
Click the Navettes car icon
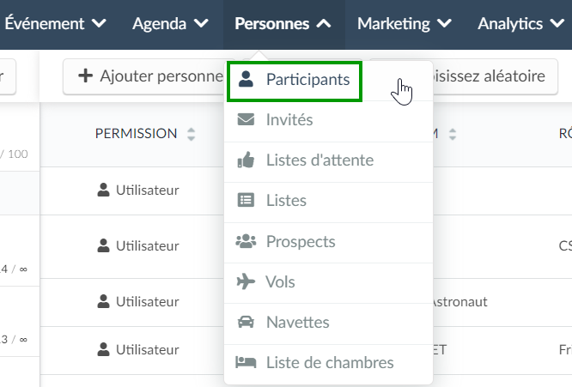(246, 322)
